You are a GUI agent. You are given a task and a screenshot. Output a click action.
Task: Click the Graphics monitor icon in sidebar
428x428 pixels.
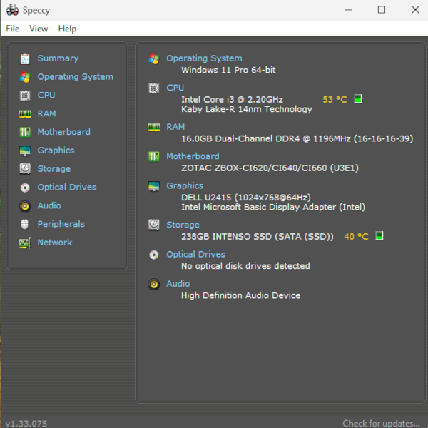(x=25, y=151)
